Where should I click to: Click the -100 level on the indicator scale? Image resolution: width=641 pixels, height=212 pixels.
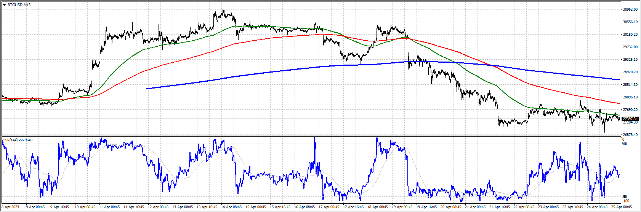coord(625,201)
